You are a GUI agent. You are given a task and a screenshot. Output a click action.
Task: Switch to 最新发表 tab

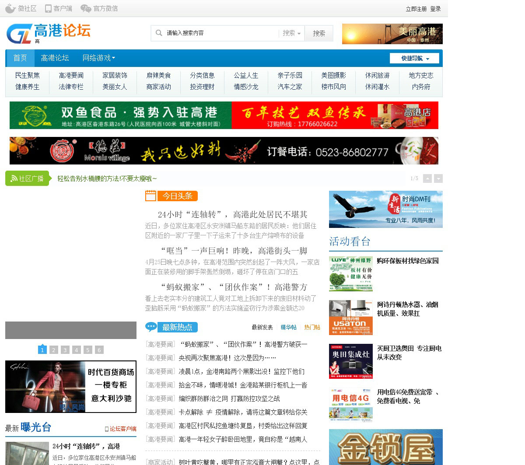click(x=262, y=327)
